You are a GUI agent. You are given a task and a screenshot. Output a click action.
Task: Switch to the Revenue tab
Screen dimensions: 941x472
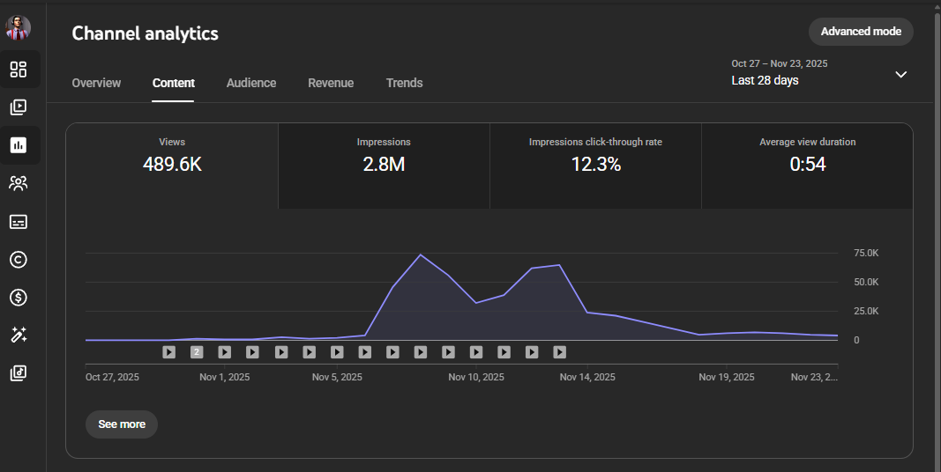331,83
